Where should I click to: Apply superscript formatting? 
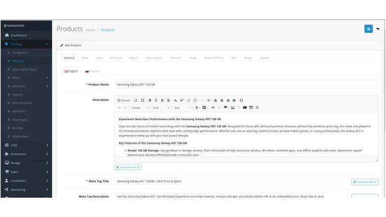point(182,100)
